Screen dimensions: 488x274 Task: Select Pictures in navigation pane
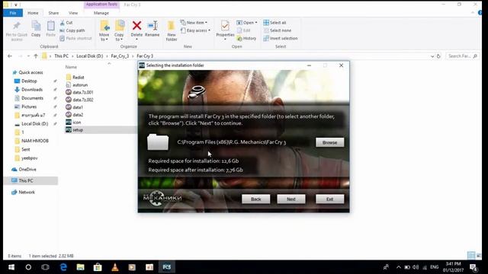[x=29, y=107]
